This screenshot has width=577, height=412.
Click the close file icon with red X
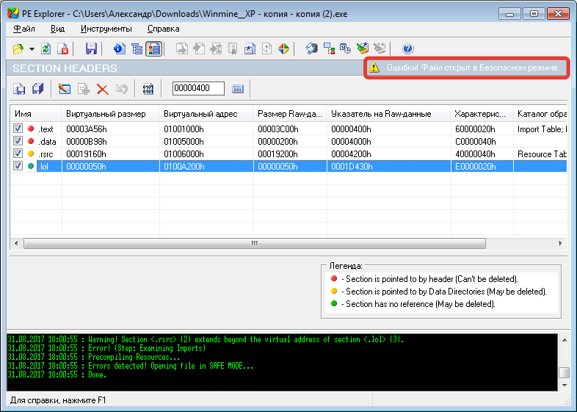pyautogui.click(x=64, y=49)
